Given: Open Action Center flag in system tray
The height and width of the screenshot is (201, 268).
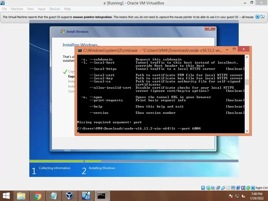Looking at the screenshot, I should [231, 196].
